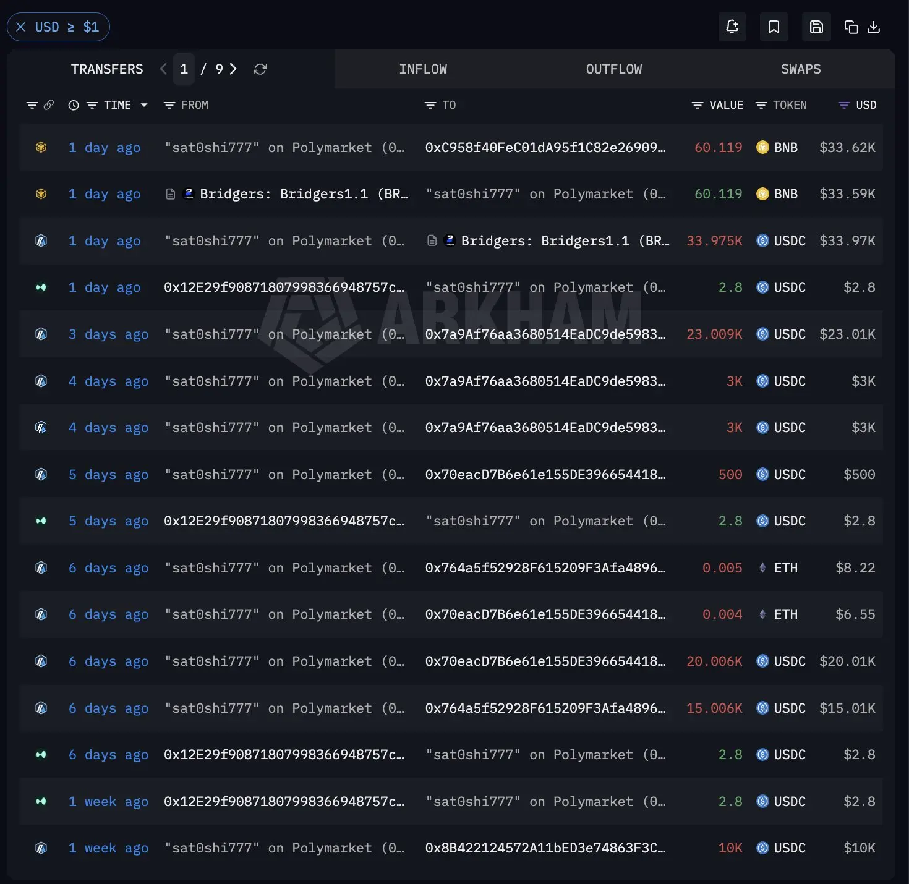Open sender 0x12E29f… in the '1 week ago' $2.8 row
This screenshot has height=884, width=909.
pyautogui.click(x=284, y=802)
